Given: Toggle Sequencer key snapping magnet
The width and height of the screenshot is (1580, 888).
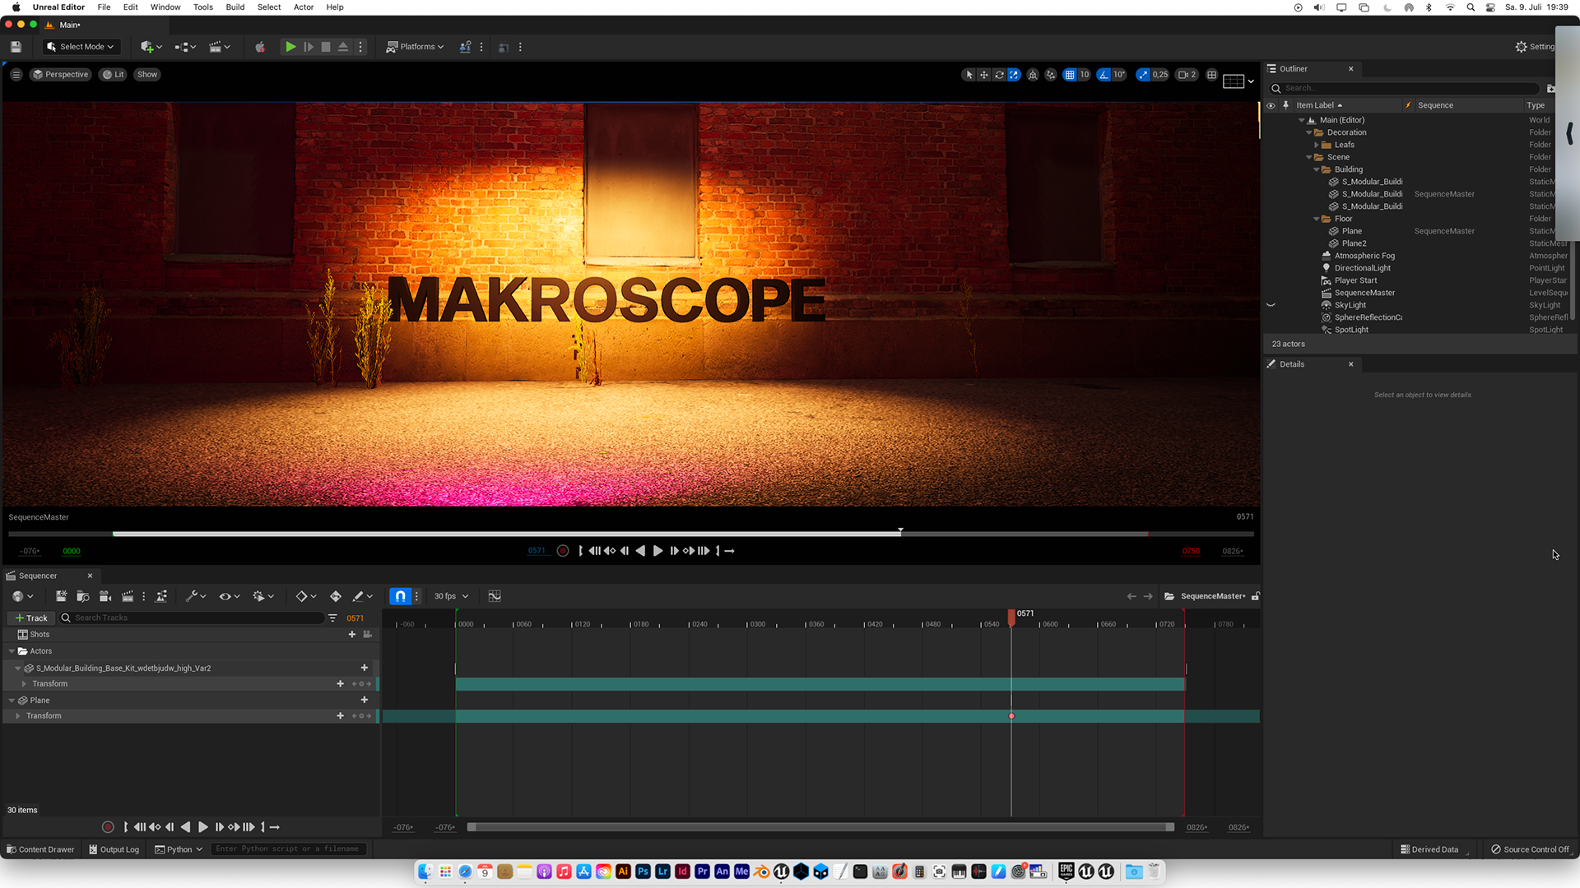Looking at the screenshot, I should 400,596.
